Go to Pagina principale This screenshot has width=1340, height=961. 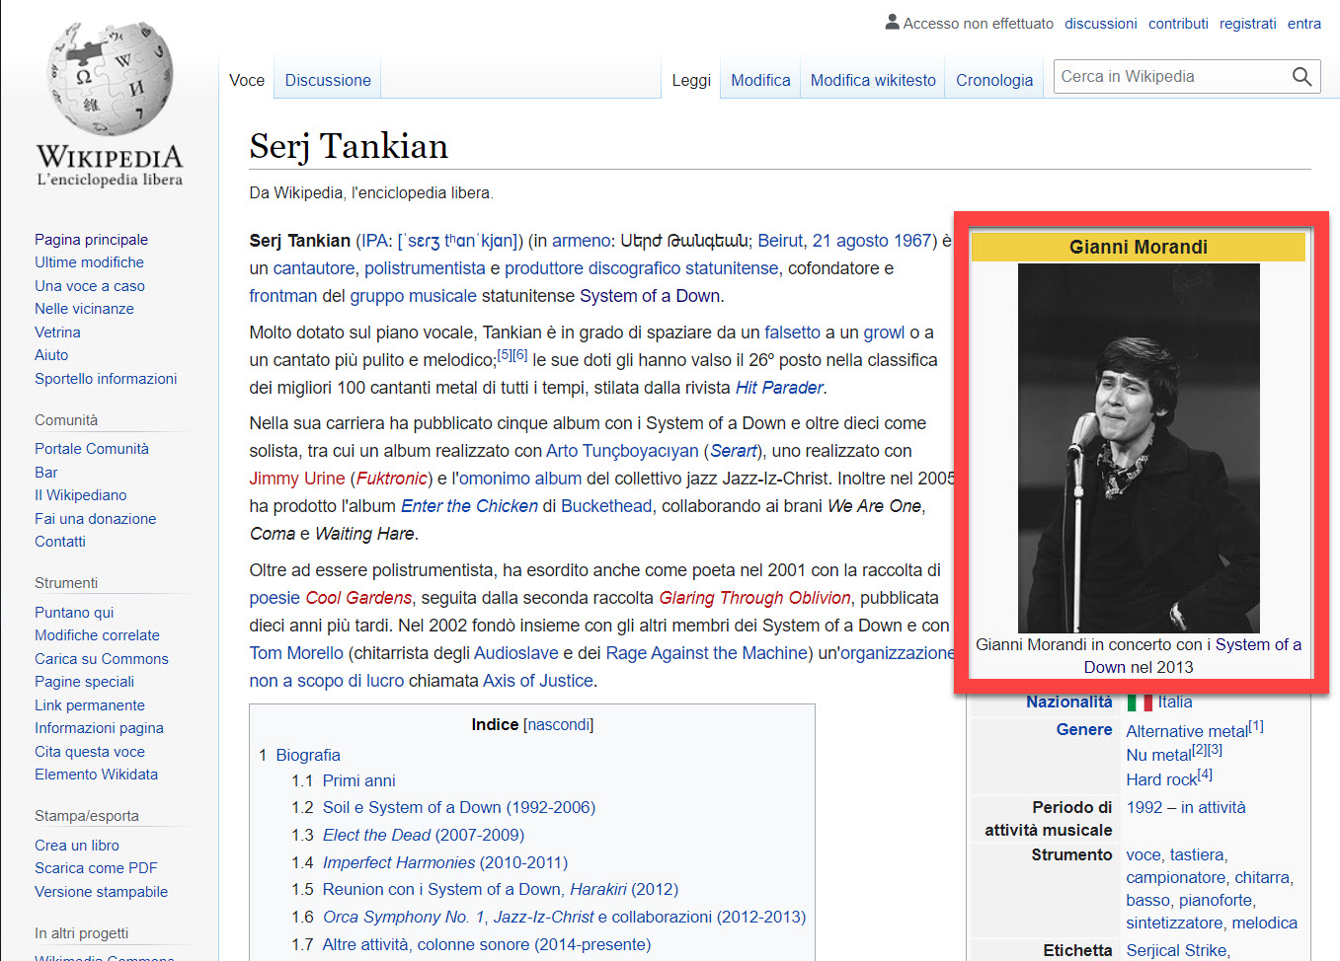[x=91, y=240]
